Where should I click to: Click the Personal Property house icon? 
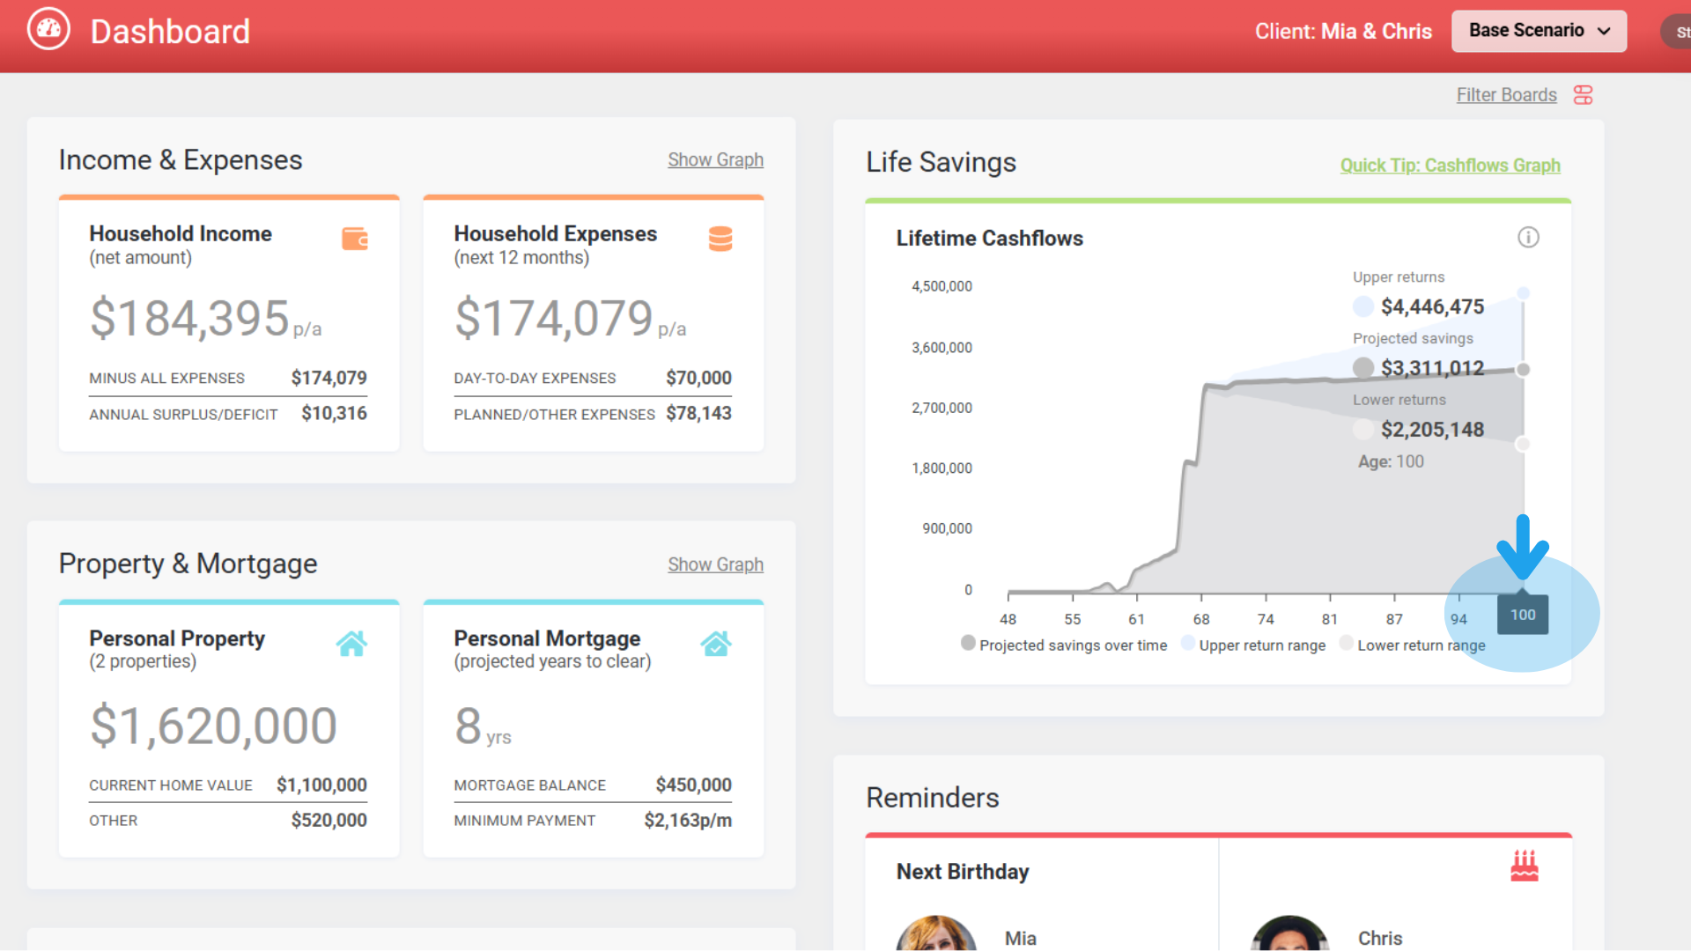[351, 644]
